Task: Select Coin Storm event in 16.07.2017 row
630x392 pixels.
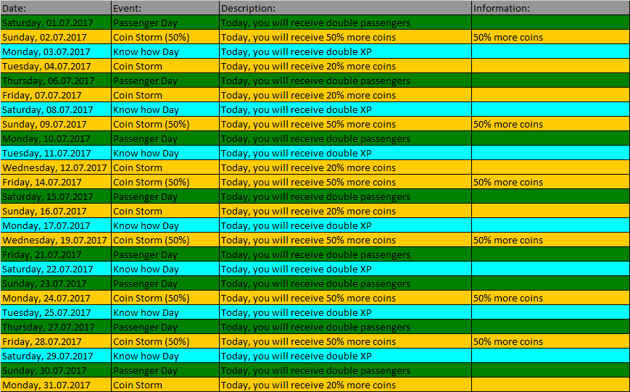Action: coord(165,212)
